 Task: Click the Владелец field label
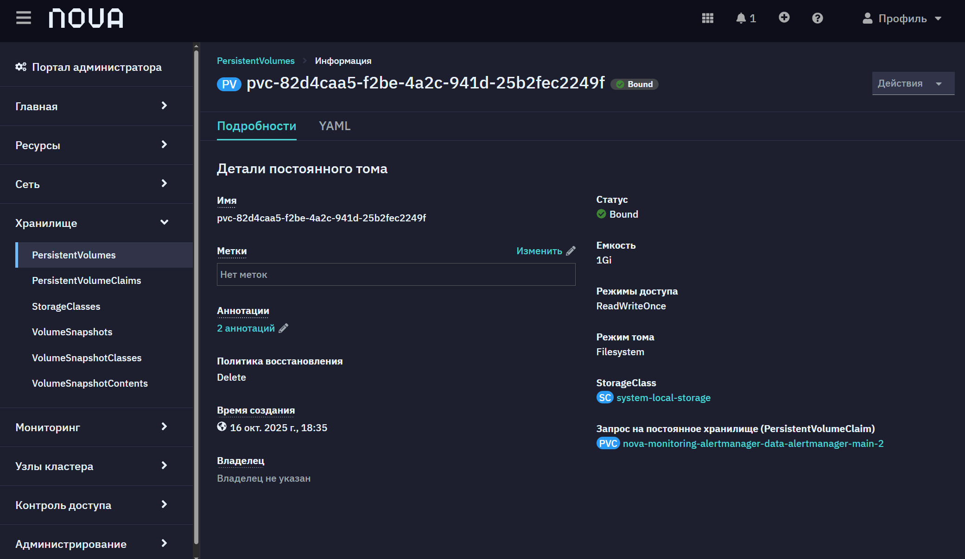(241, 460)
